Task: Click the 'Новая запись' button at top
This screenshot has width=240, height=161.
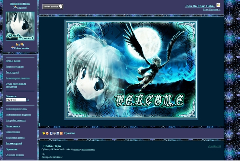Action: pyautogui.click(x=53, y=7)
